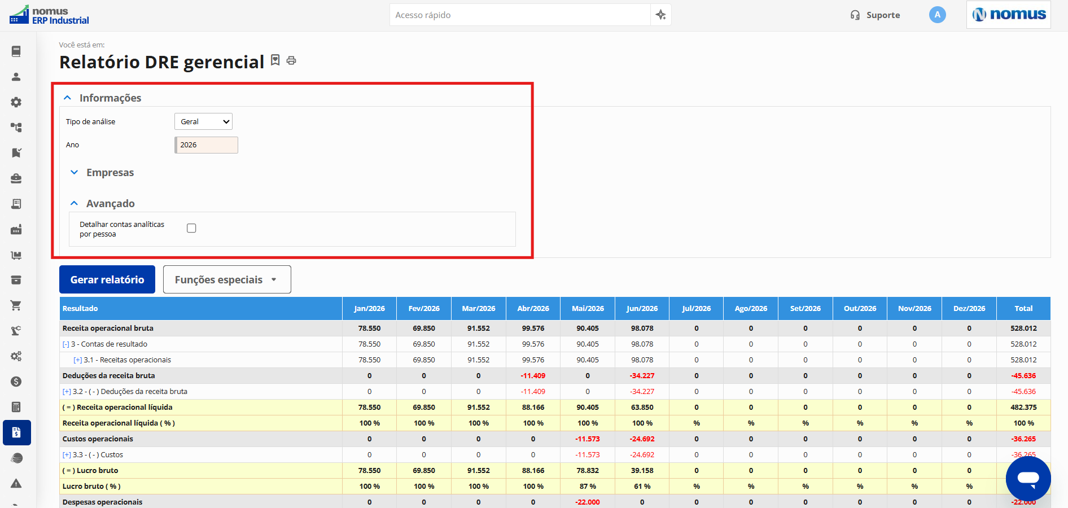Click the Jun/2026 column header
This screenshot has height=508, width=1068.
pos(642,309)
